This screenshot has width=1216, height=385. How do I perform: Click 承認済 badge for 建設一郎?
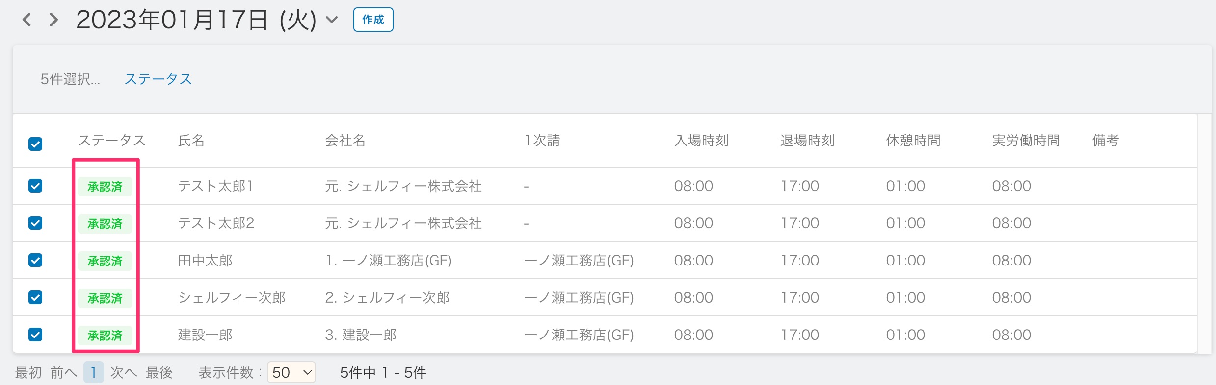[105, 336]
